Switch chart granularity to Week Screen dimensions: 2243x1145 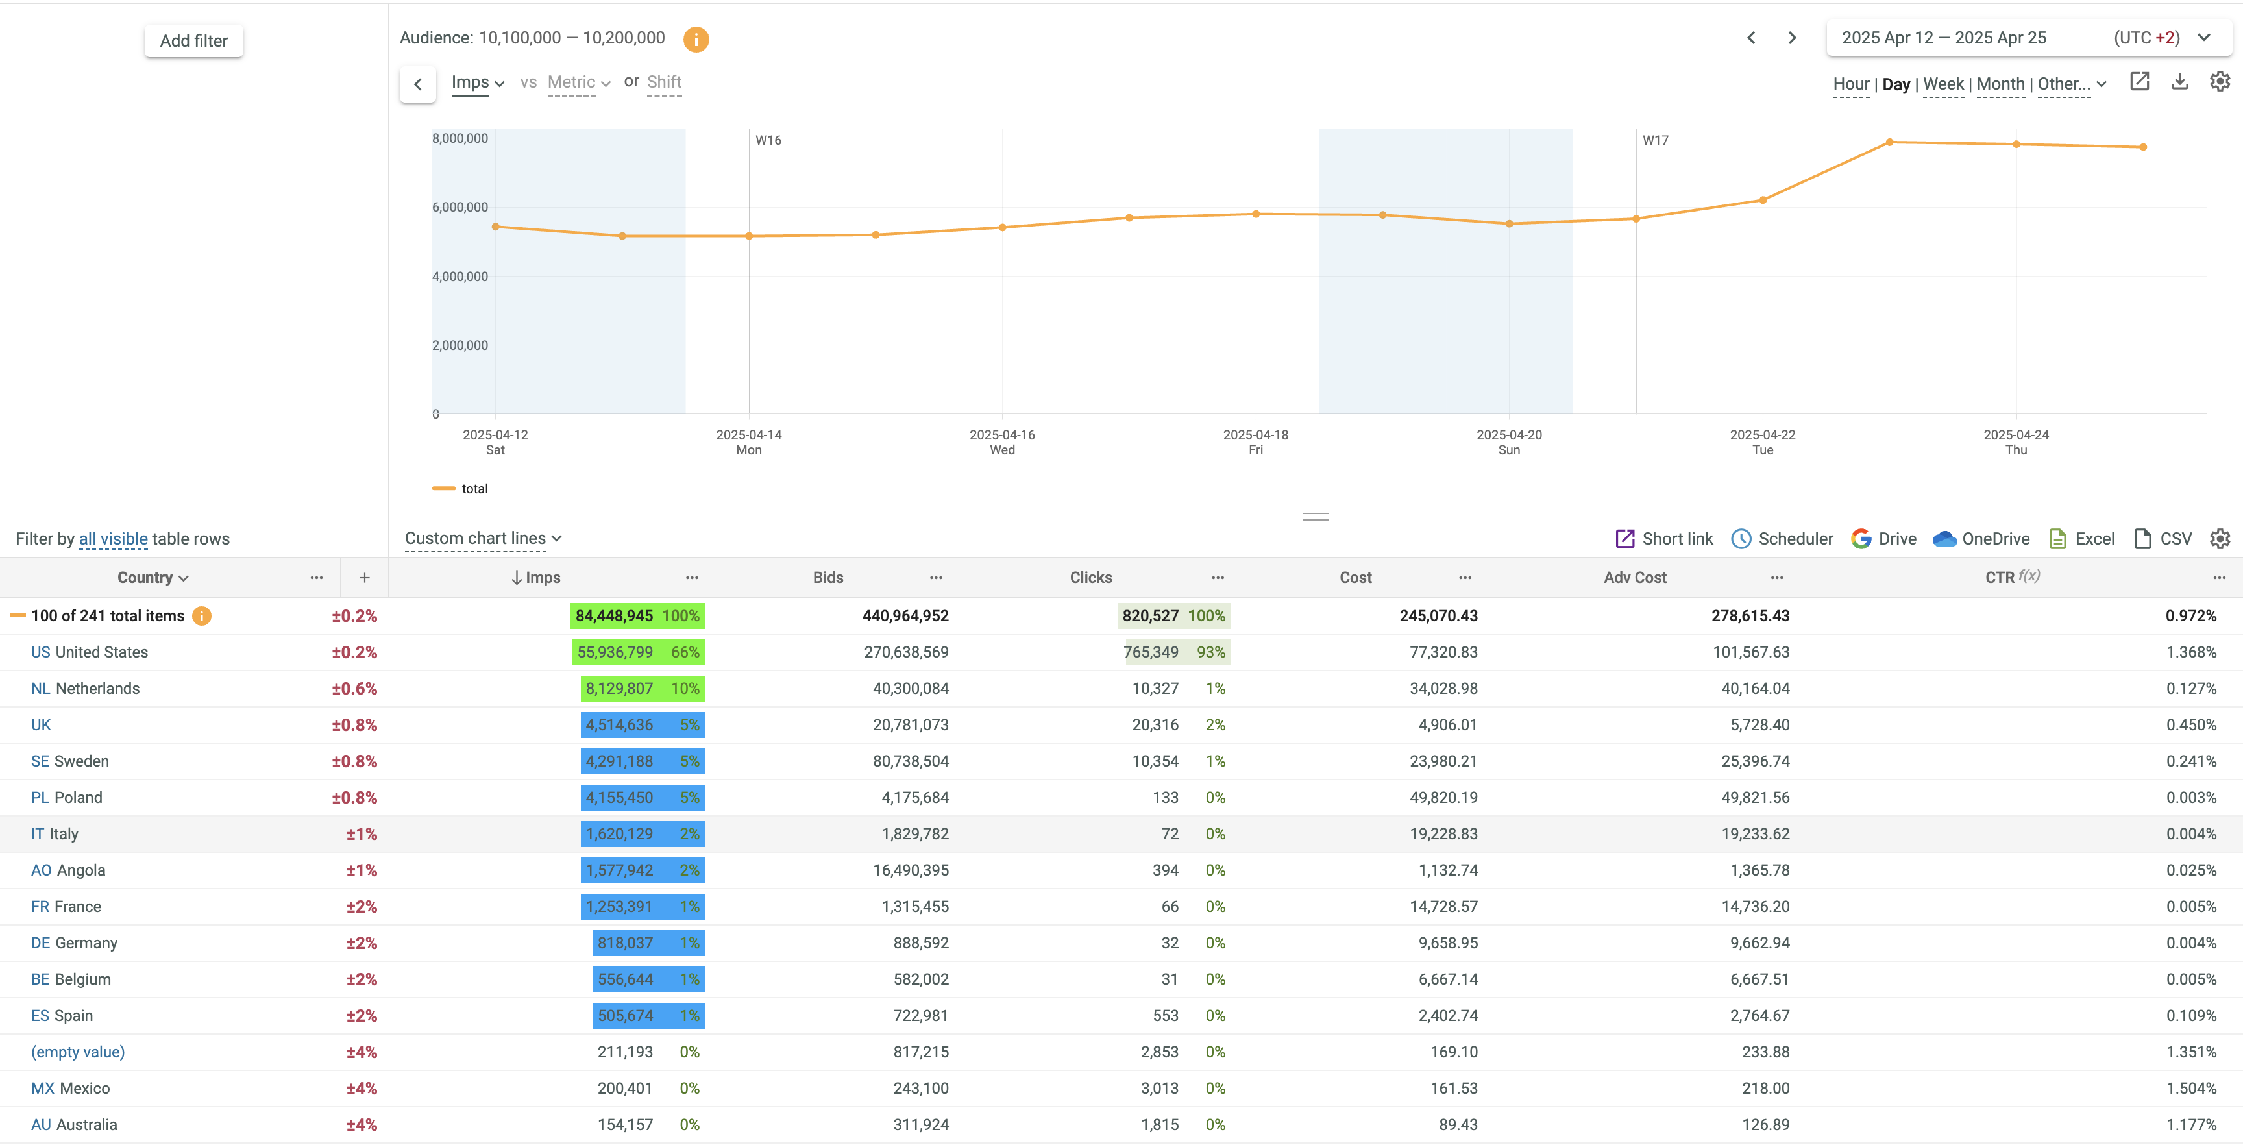1943,84
